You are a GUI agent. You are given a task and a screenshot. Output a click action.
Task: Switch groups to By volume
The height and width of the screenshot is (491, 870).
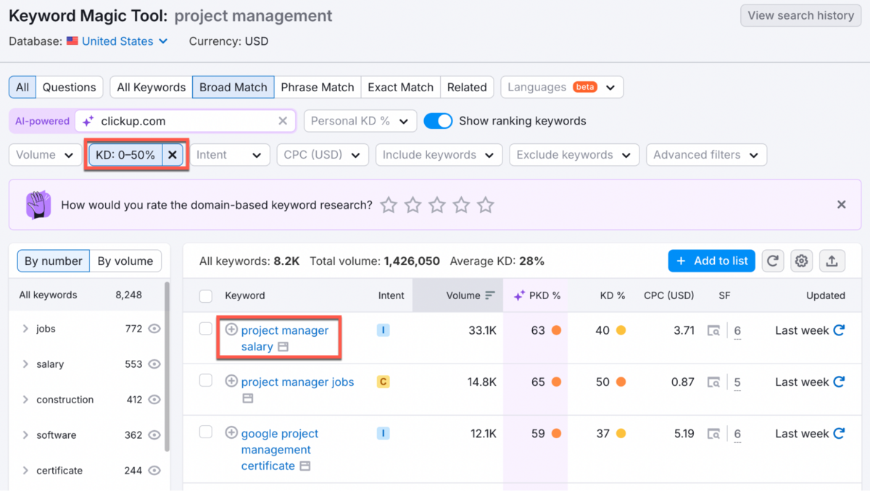(x=125, y=261)
